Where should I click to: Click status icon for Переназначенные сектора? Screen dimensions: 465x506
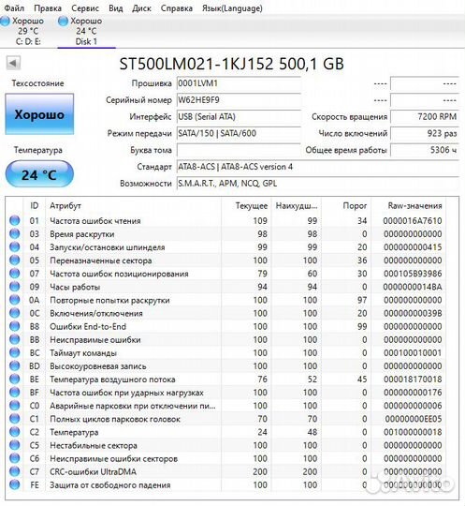(x=14, y=260)
